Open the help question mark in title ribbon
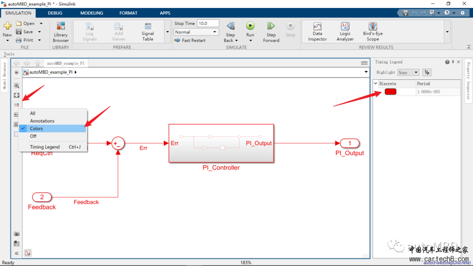The image size is (473, 266). (447, 13)
